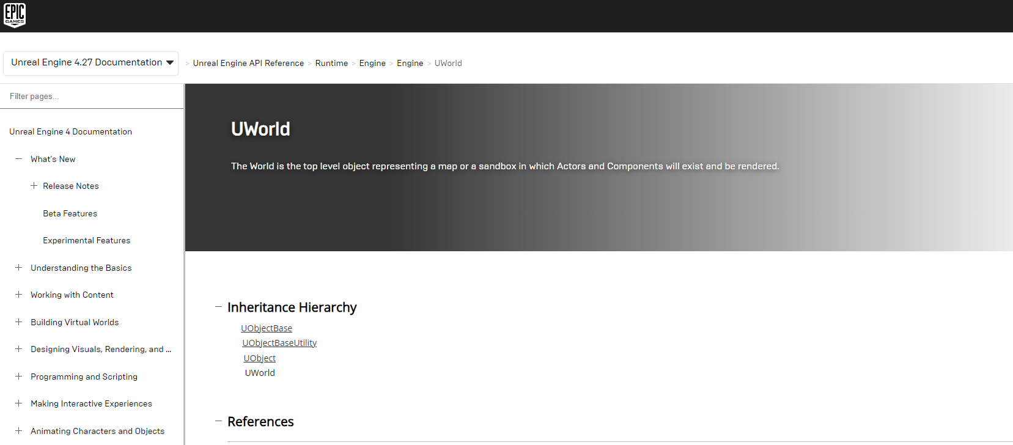This screenshot has width=1013, height=445.
Task: Click the UWorld page title
Action: point(260,129)
